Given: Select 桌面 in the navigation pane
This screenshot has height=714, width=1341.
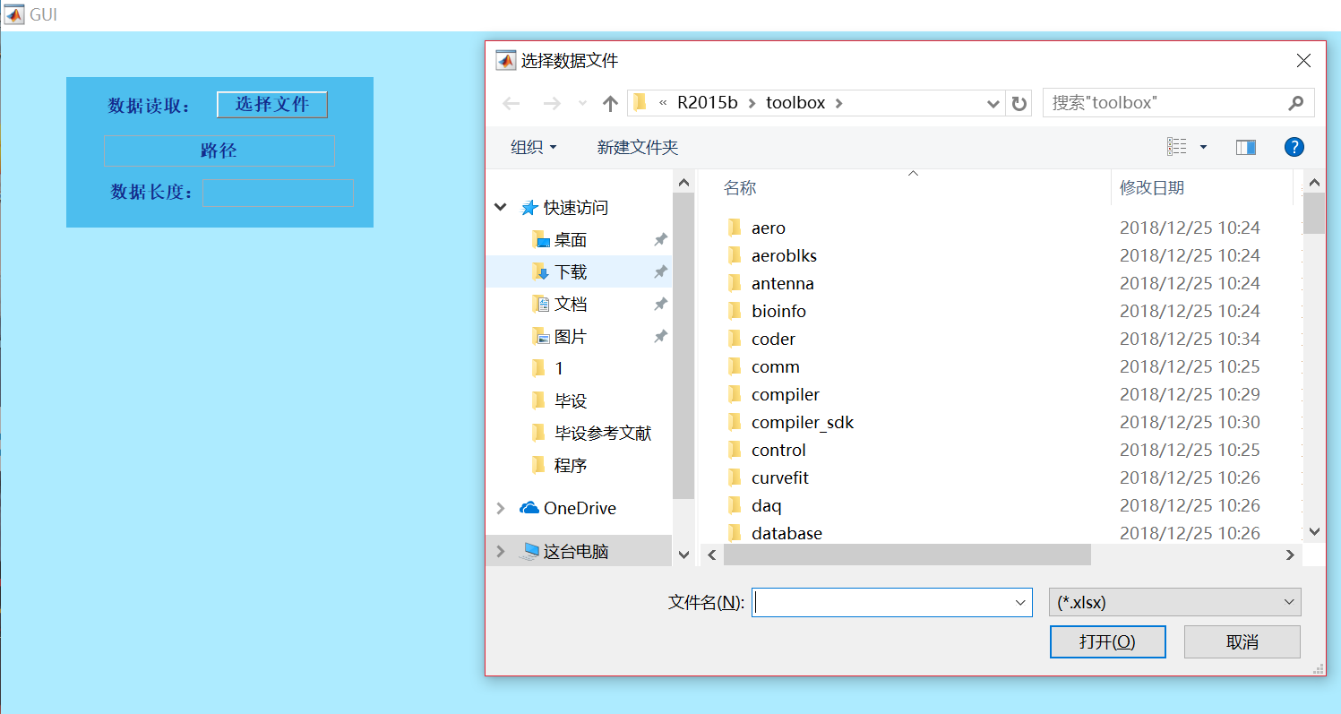Looking at the screenshot, I should click(x=571, y=240).
